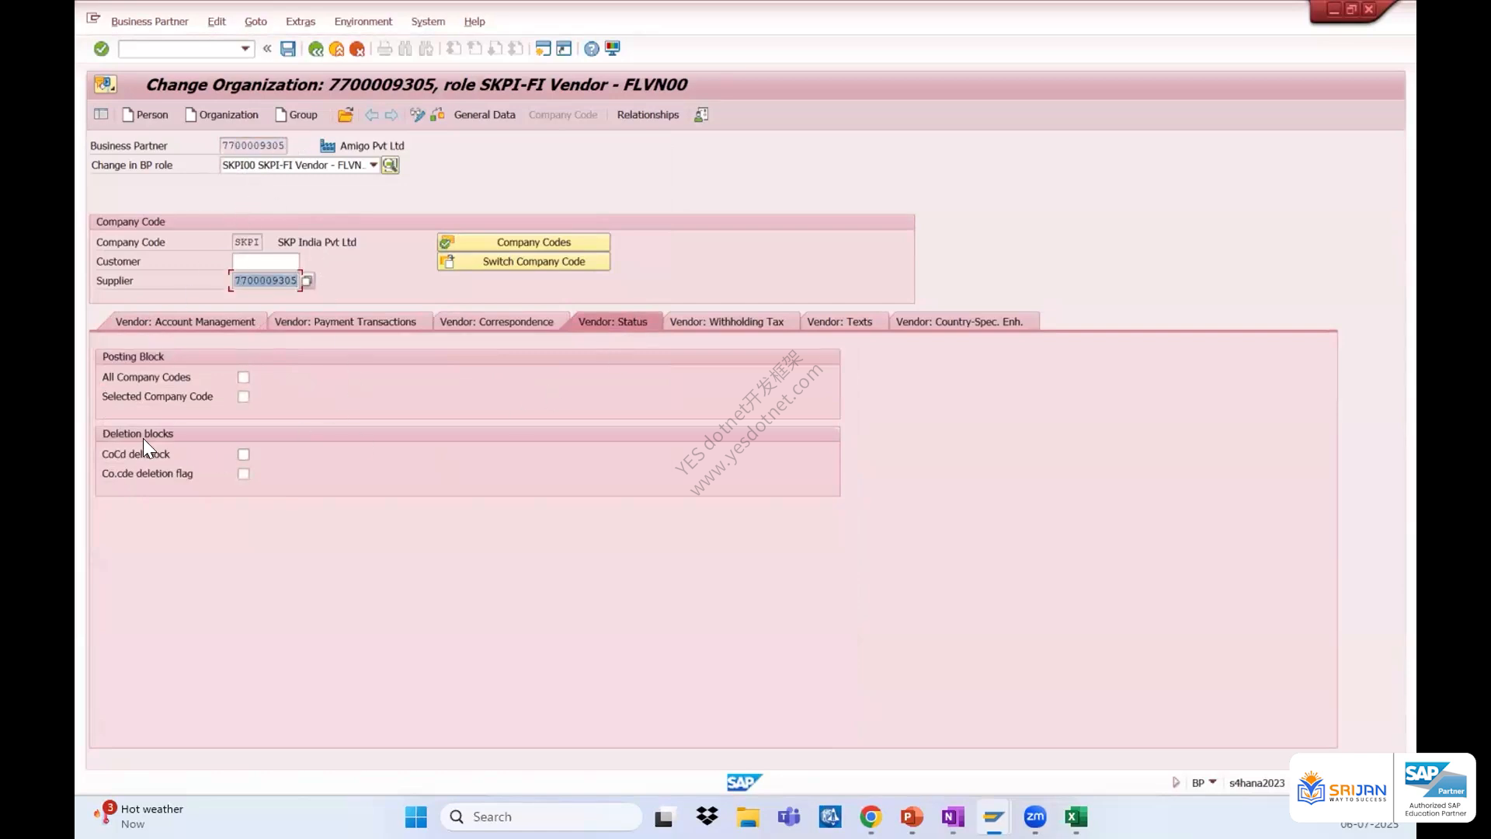Click the red Cancel icon
1491x839 pixels.
[357, 49]
